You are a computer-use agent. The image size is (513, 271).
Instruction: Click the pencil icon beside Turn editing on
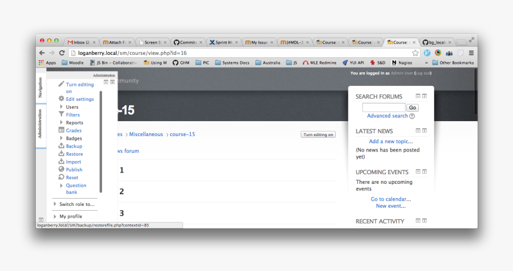tap(61, 84)
